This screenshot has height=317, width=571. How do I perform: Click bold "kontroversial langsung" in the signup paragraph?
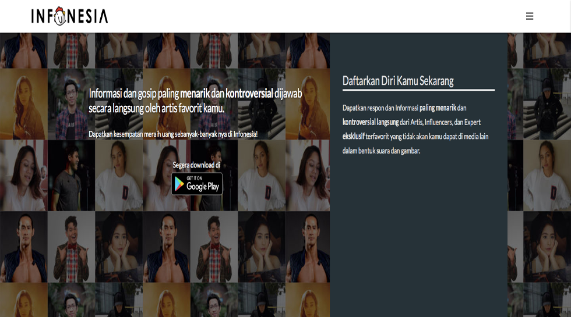[371, 122]
